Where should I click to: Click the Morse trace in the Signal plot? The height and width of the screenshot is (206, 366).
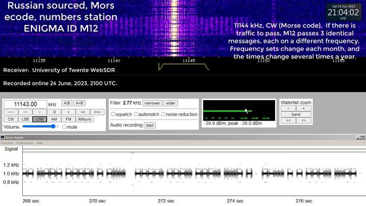tap(189, 173)
